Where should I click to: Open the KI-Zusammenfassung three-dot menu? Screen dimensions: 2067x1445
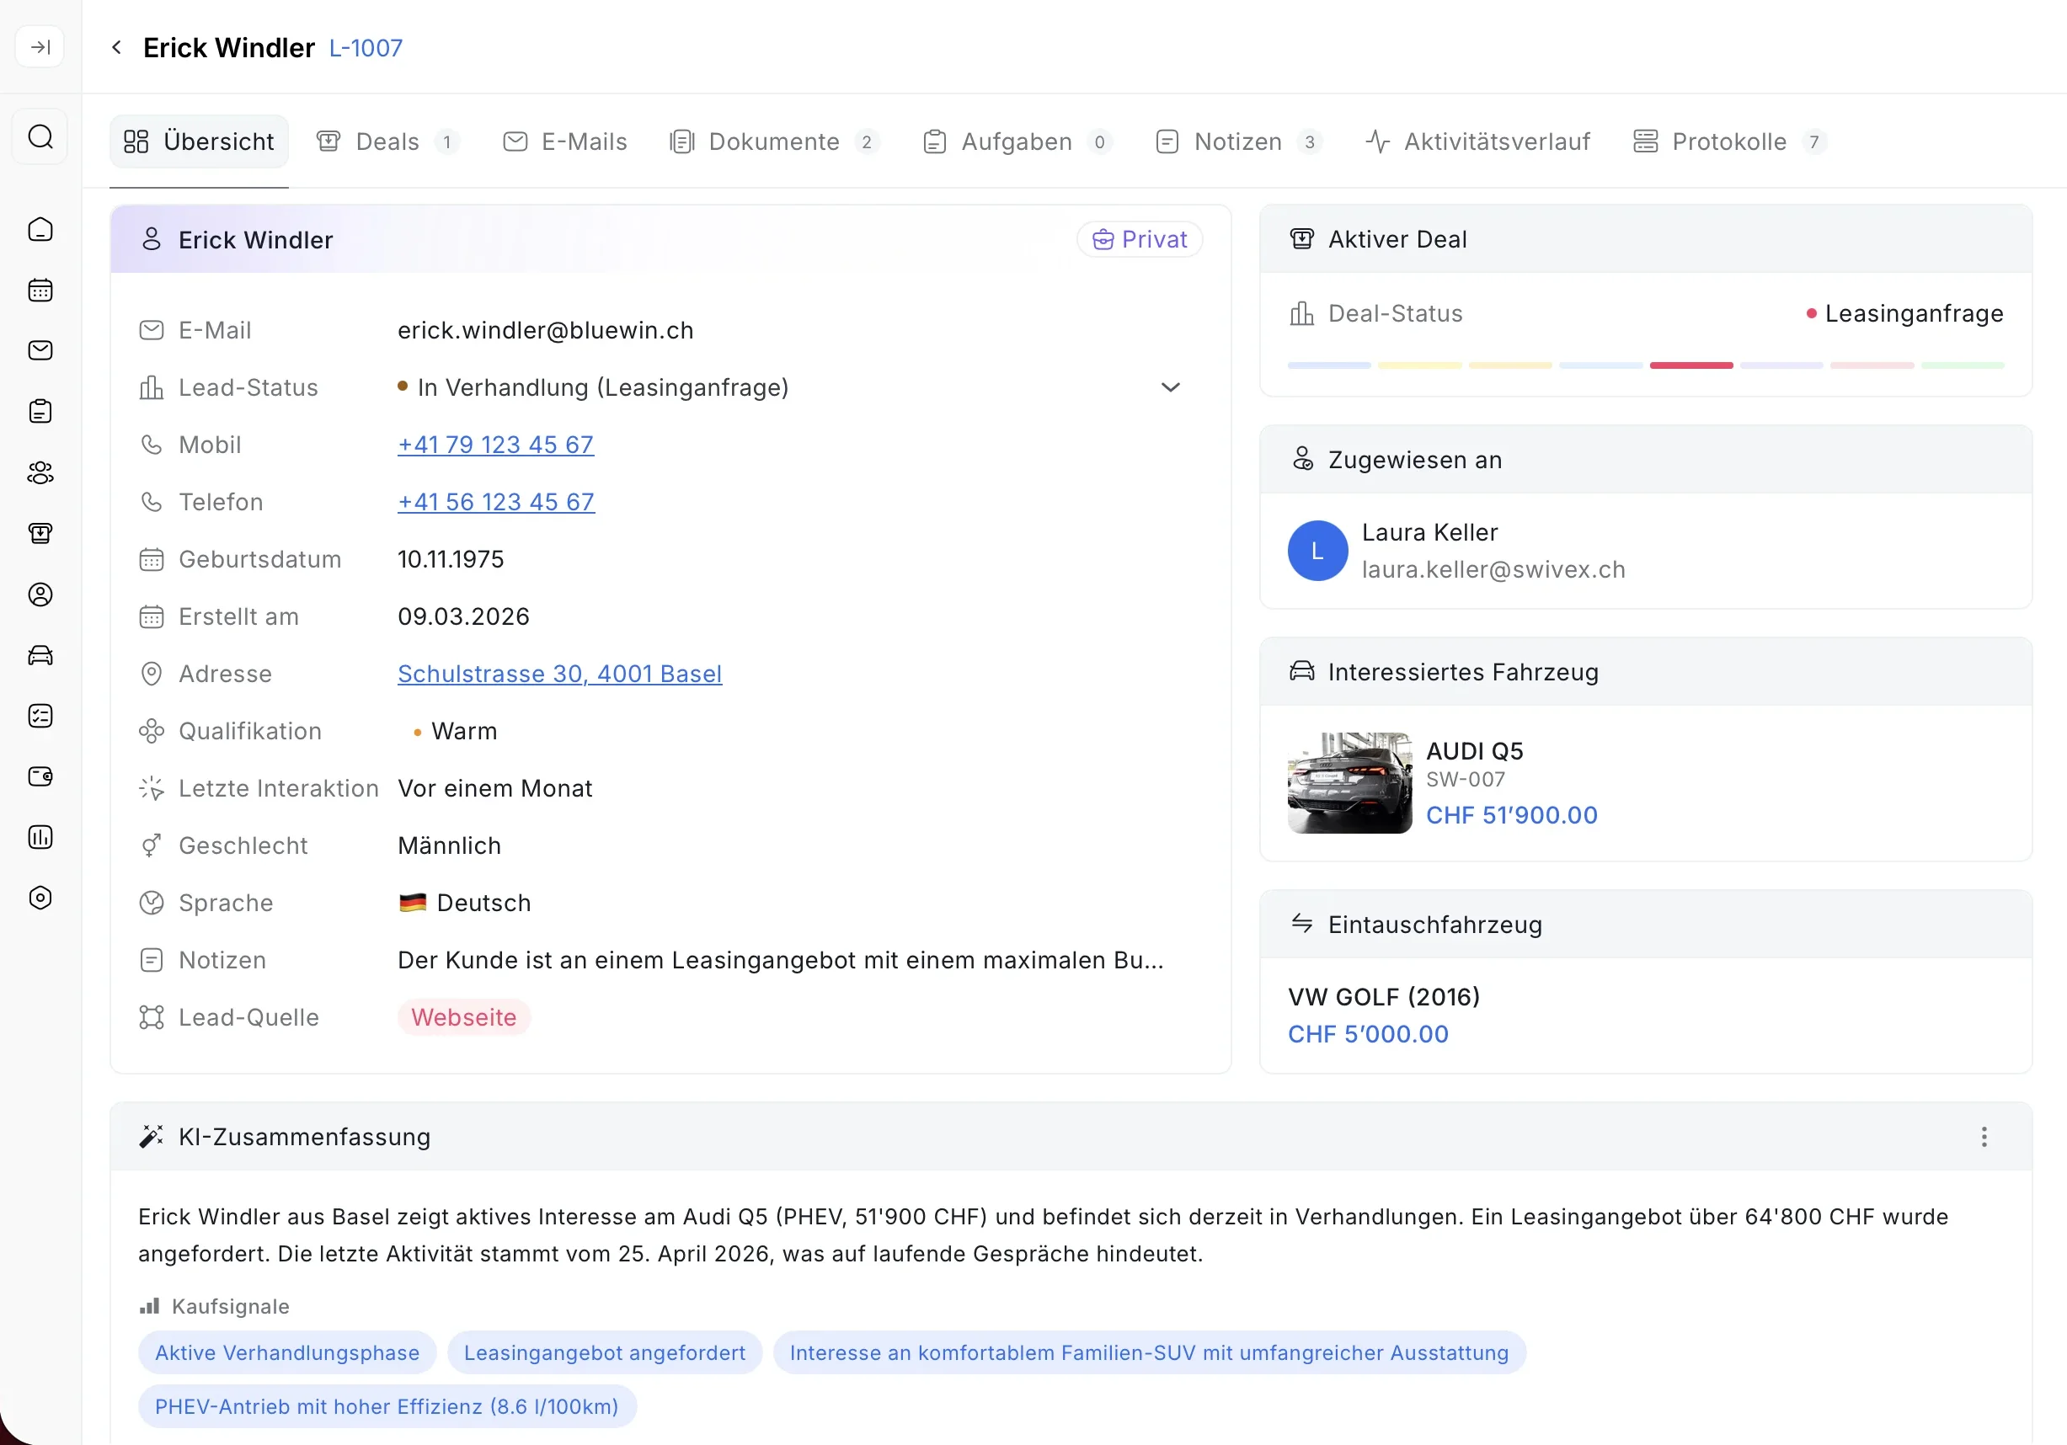(x=1984, y=1137)
